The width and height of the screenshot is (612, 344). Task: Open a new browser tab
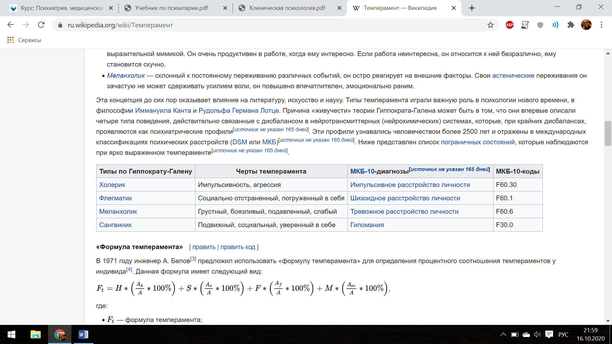click(472, 8)
